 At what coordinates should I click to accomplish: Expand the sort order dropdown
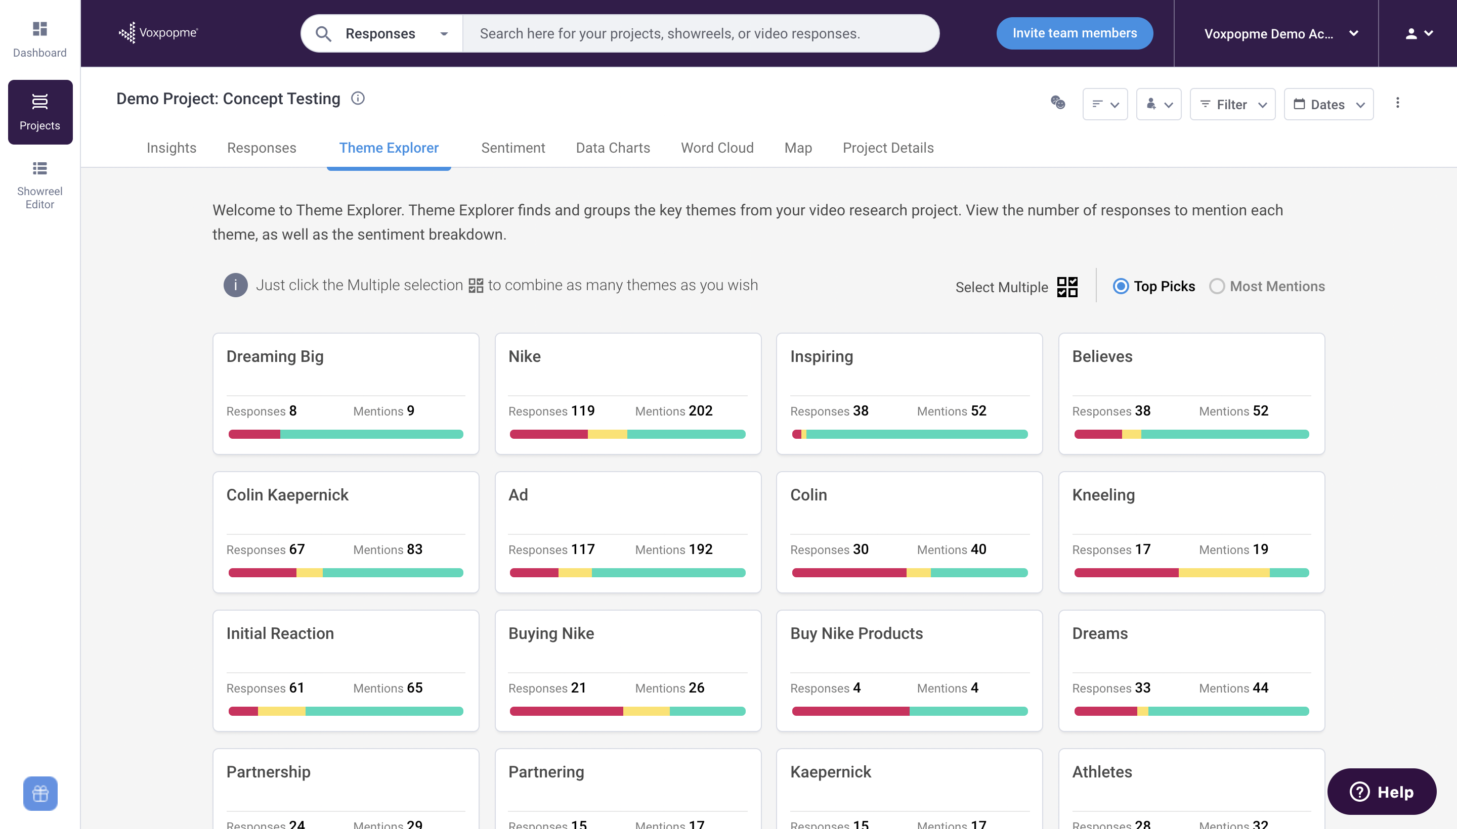coord(1105,104)
